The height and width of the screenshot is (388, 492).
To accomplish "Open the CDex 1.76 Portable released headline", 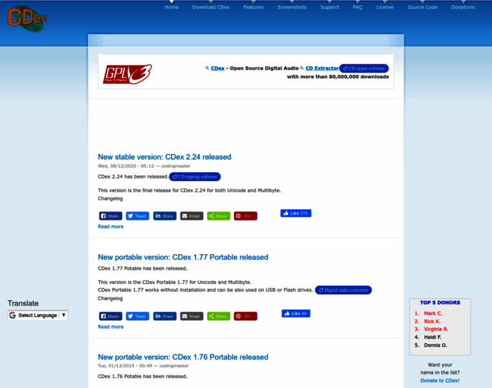I will tap(183, 358).
